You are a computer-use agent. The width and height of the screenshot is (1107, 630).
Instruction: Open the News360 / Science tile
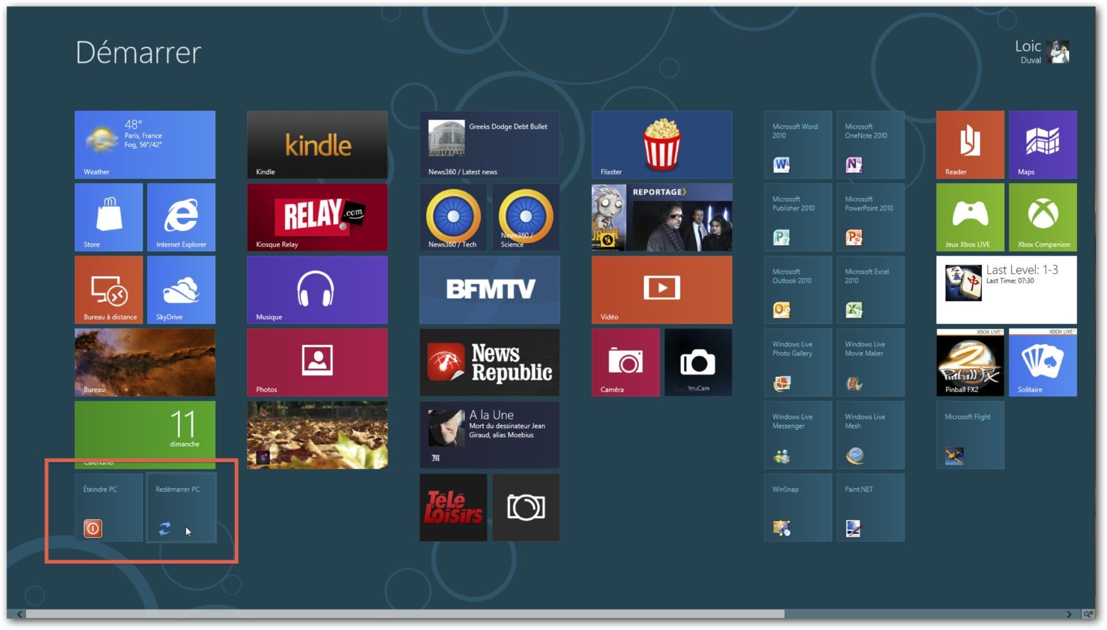point(526,217)
